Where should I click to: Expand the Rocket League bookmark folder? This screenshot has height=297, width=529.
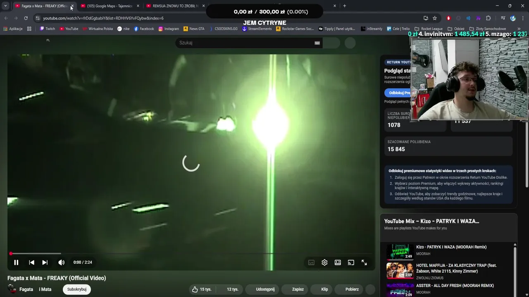coord(429,29)
